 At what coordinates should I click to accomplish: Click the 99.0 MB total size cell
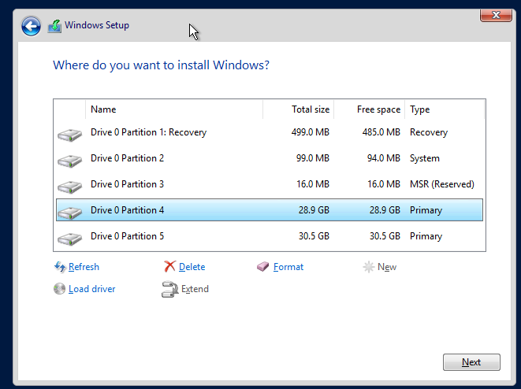pos(313,158)
